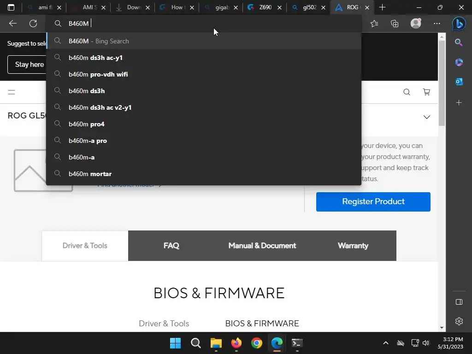
Task: Launch File Explorer from taskbar
Action: [216, 343]
